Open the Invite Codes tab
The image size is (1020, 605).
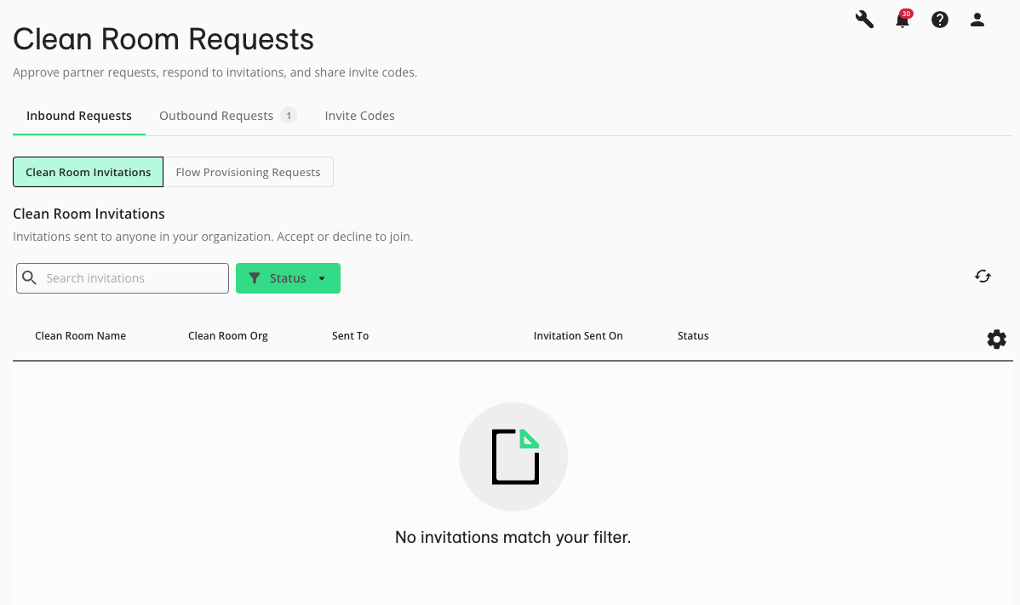point(360,116)
